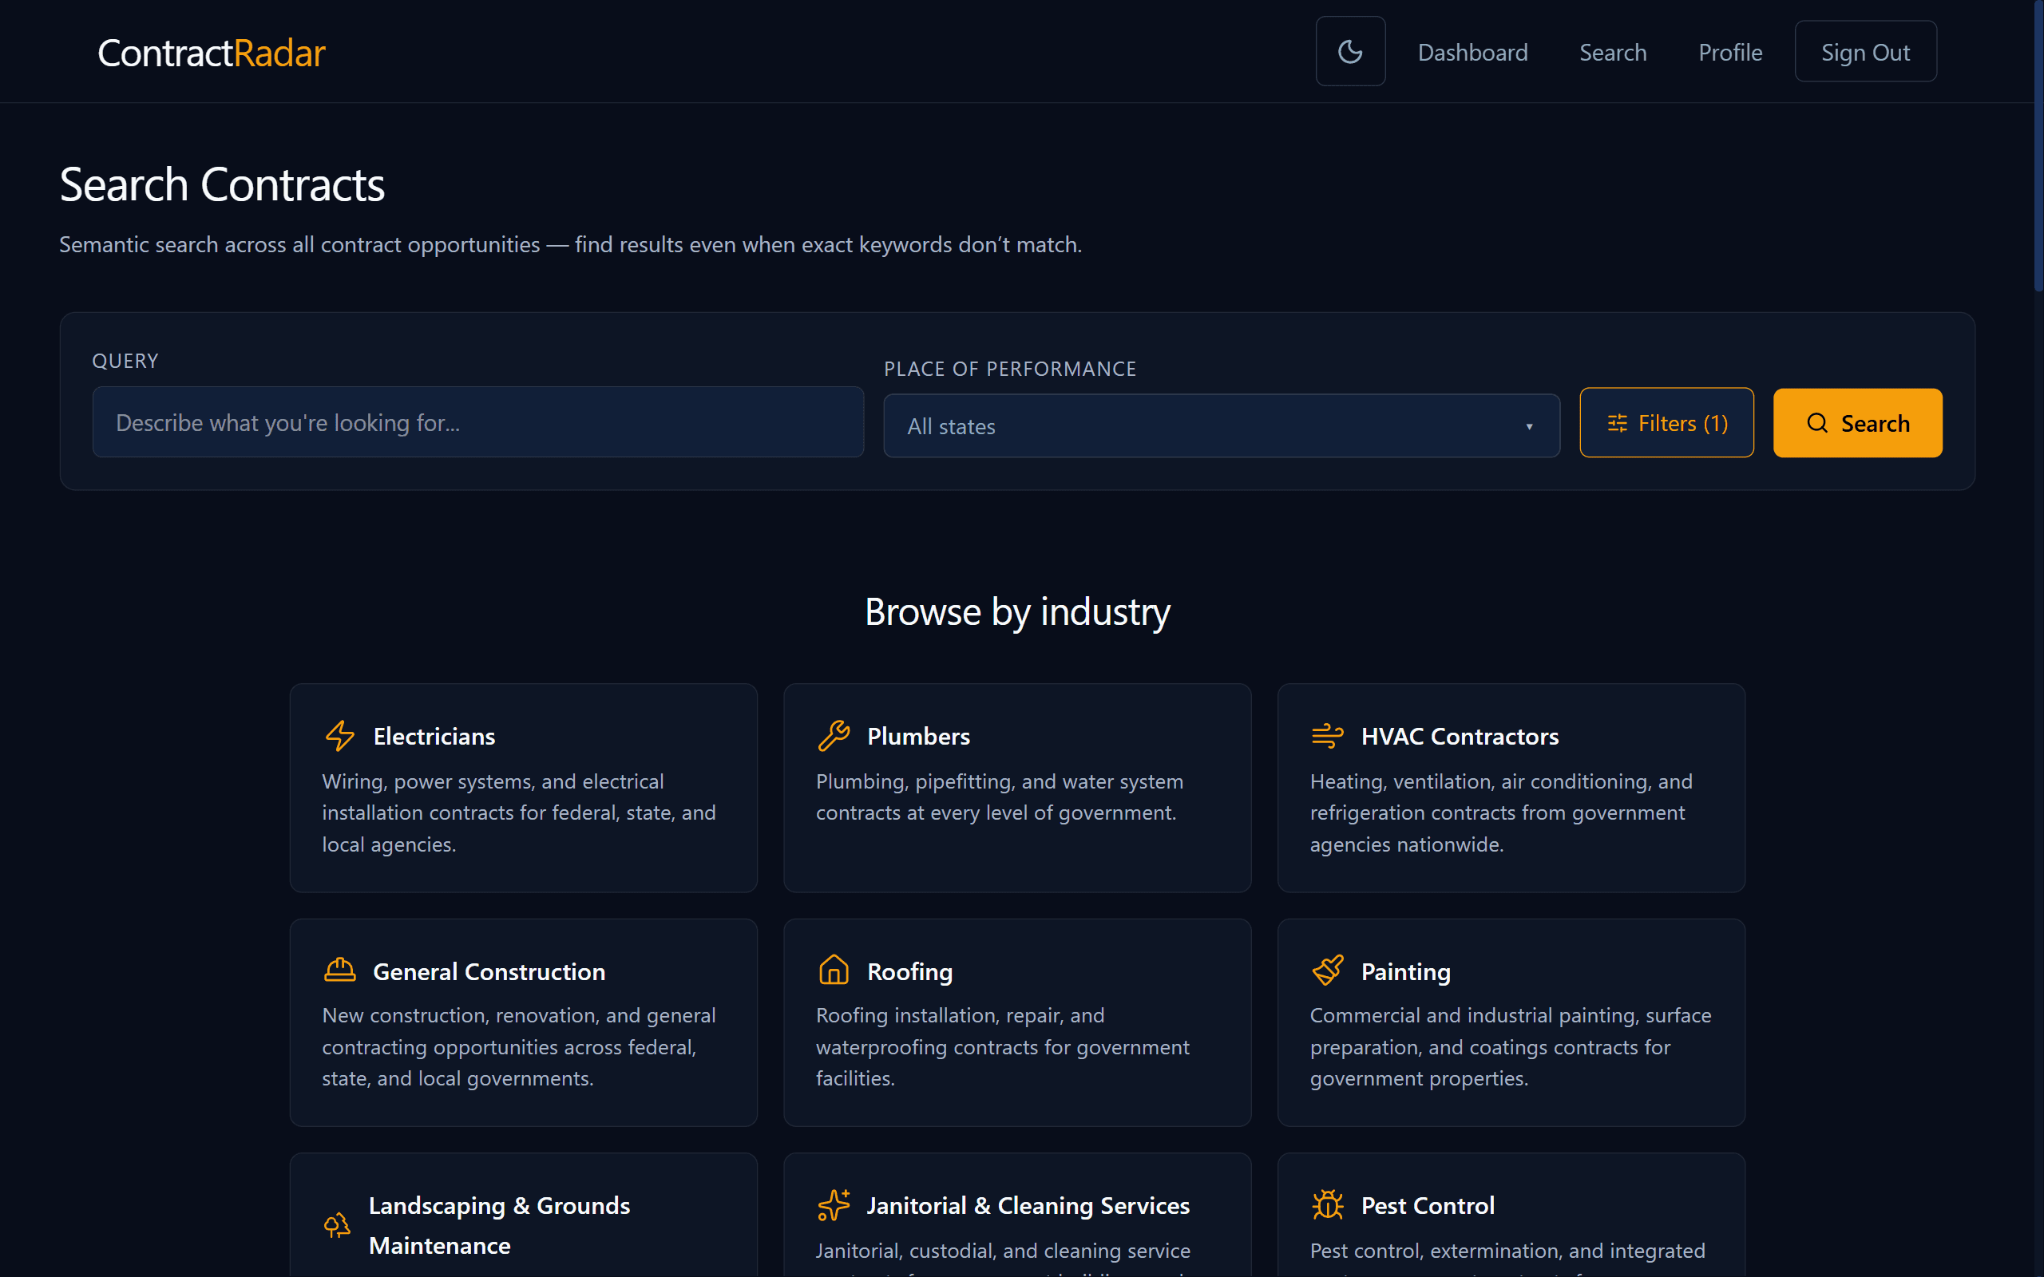Click the Electricians description text

coord(519,812)
